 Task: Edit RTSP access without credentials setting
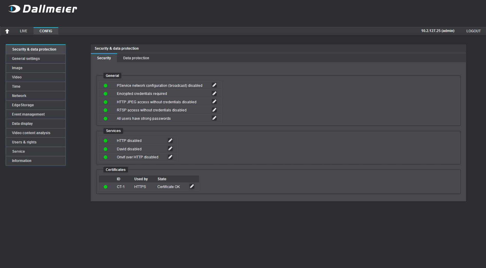tap(214, 110)
